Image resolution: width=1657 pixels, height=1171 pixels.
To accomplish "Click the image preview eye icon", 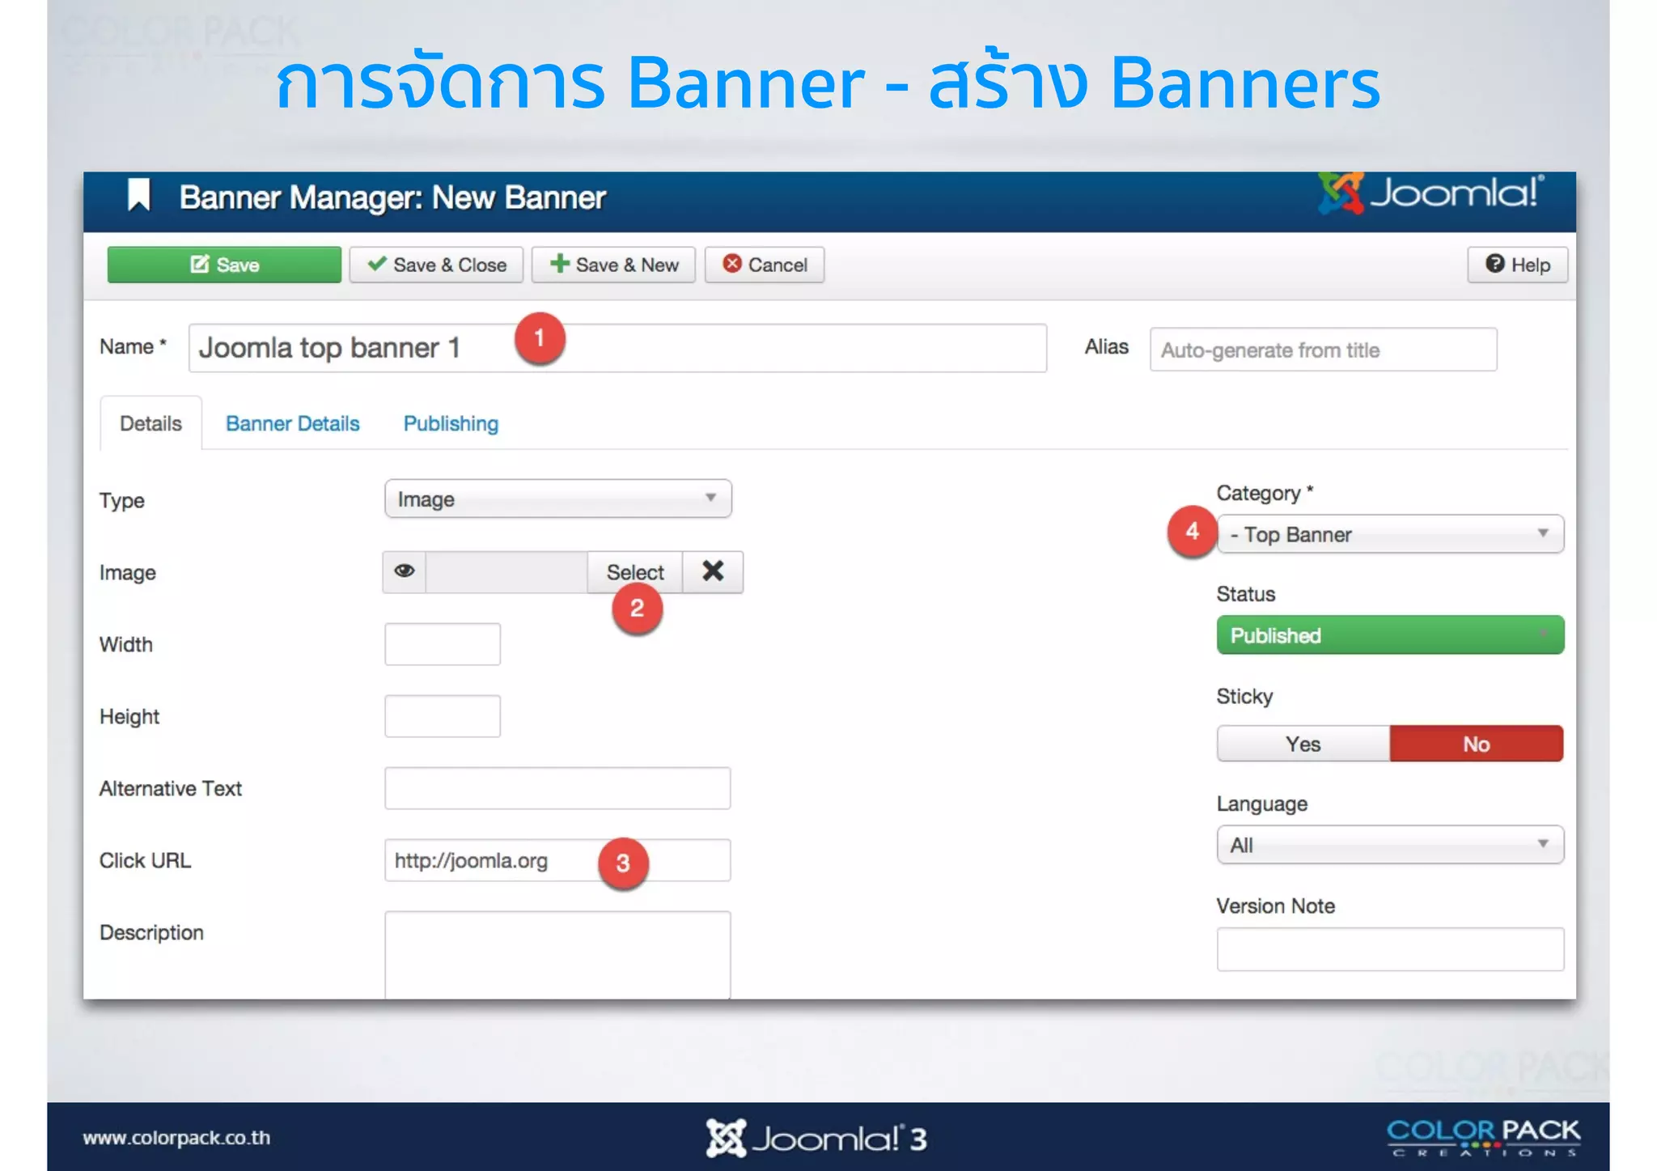I will tap(405, 571).
